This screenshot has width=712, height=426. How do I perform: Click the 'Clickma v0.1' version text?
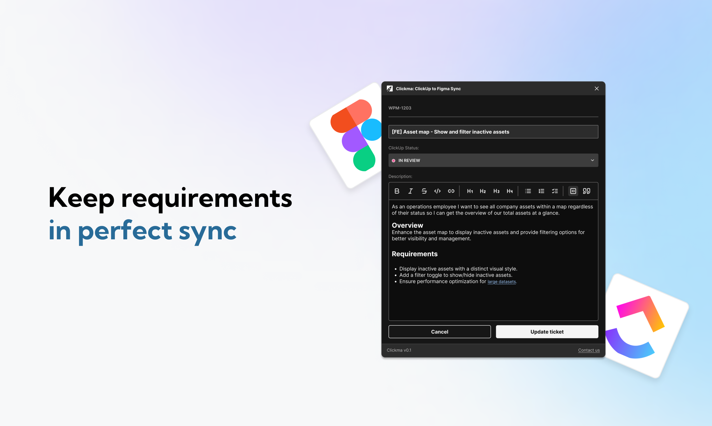coord(399,350)
